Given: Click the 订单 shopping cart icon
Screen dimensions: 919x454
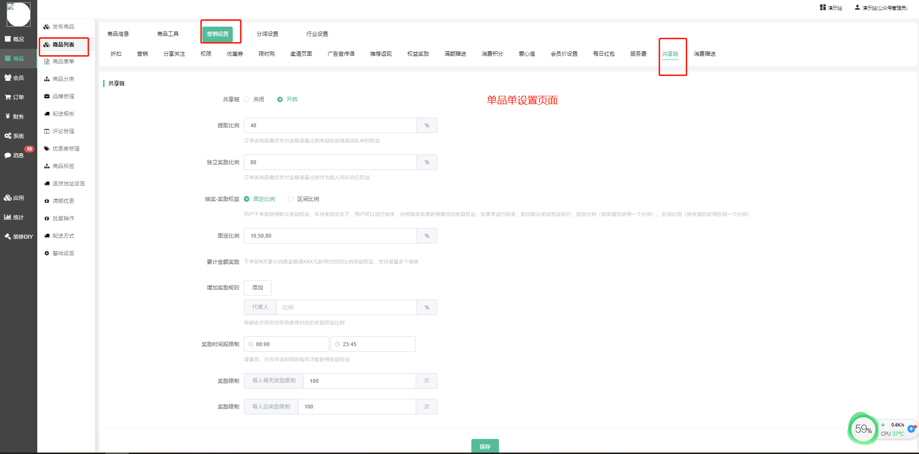Looking at the screenshot, I should pos(8,97).
